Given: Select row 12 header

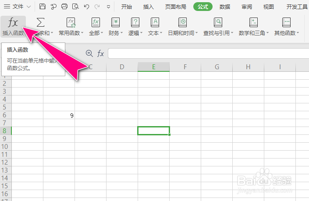Looking at the screenshot, I should pyautogui.click(x=6, y=162).
